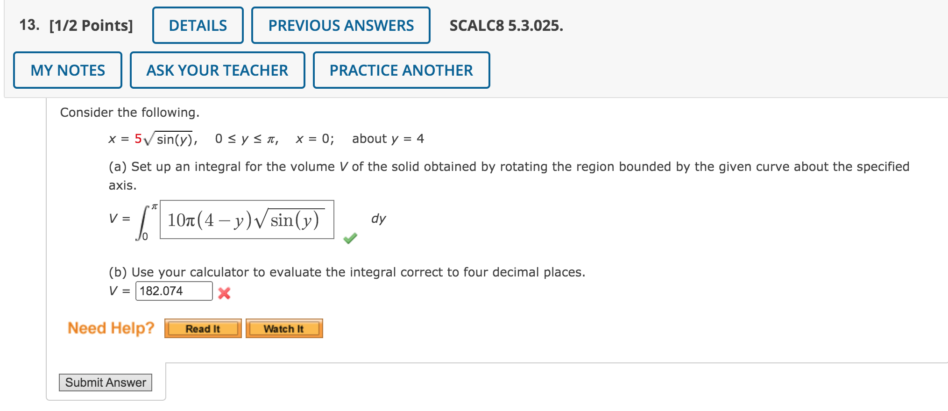Image resolution: width=948 pixels, height=411 pixels.
Task: View PREVIOUS ANSWERS for this question
Action: click(x=340, y=26)
